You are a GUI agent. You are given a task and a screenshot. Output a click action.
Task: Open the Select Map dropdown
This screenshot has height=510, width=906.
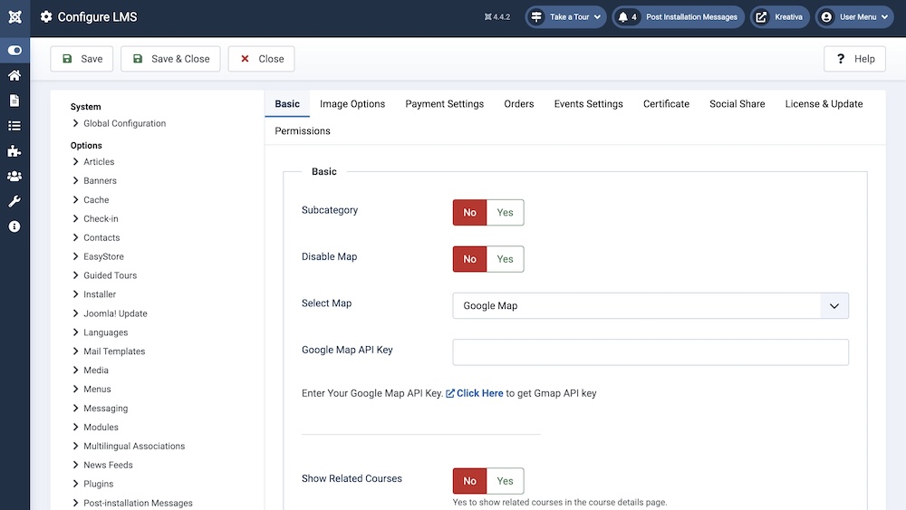point(650,306)
